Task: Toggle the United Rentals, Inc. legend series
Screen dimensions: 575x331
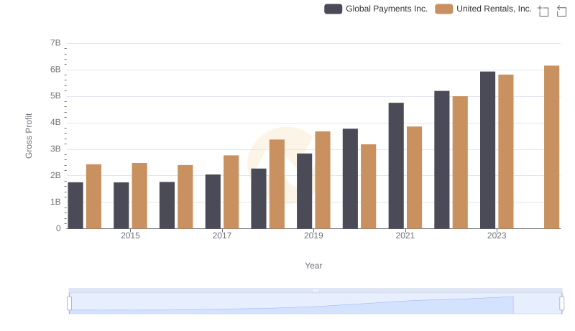Action: [x=483, y=9]
